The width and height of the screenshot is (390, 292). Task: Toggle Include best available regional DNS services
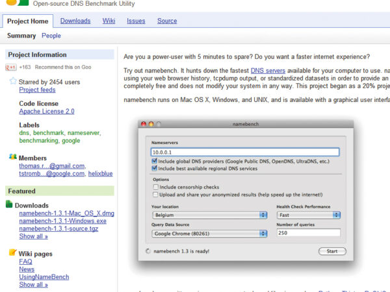155,168
